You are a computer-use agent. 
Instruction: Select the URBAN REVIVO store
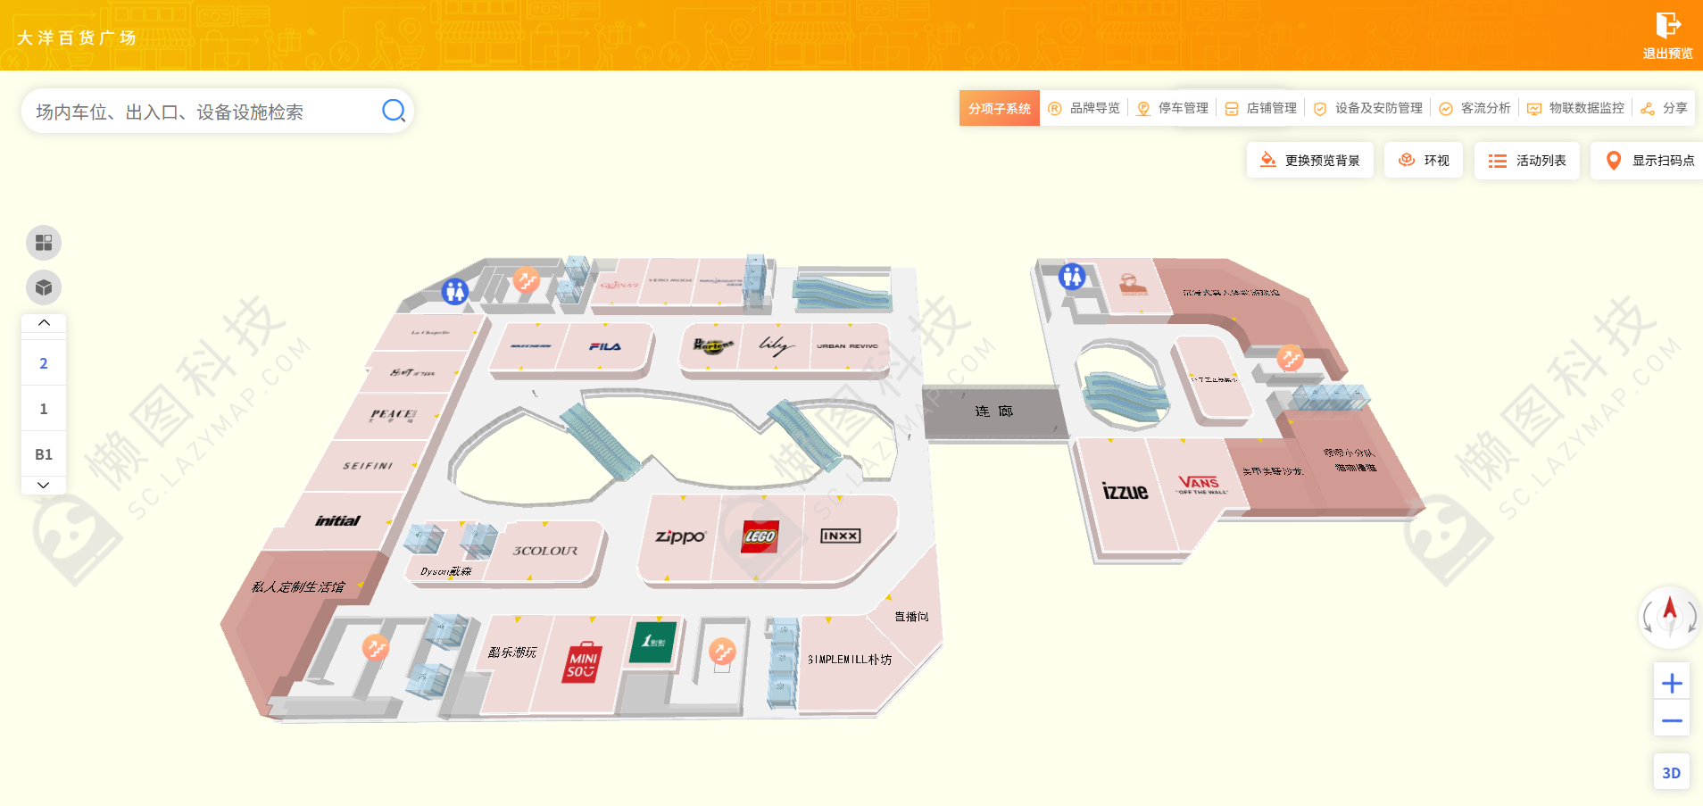pos(847,346)
